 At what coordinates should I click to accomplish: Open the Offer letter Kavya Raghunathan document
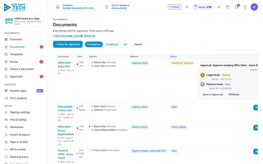[66, 130]
